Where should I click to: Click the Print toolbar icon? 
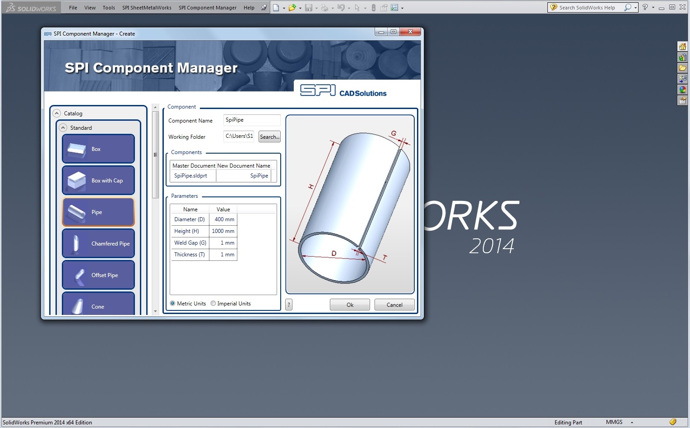(324, 8)
